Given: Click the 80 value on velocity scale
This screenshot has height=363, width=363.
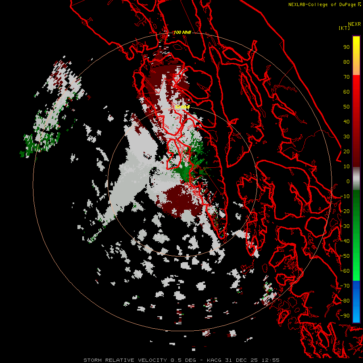Looking at the screenshot, I should pos(346,62).
